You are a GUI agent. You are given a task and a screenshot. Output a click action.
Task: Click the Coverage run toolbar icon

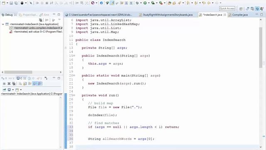coord(153,3)
